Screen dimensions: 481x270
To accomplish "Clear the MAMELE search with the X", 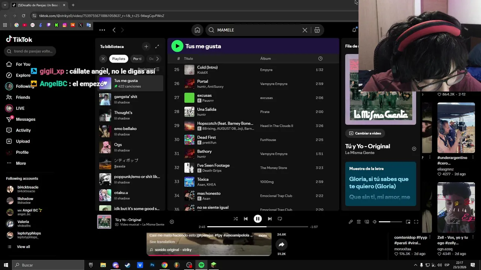I will 305,30.
